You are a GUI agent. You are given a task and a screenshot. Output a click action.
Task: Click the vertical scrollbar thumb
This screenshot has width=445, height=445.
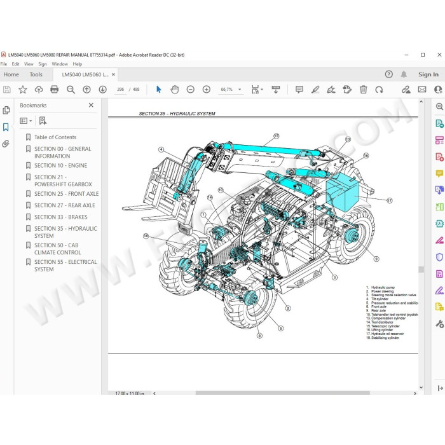click(x=421, y=270)
